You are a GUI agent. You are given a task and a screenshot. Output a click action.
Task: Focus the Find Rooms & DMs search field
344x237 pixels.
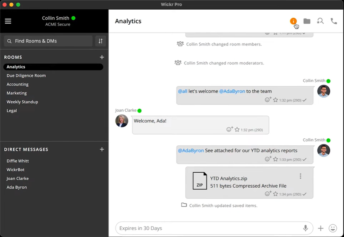48,41
